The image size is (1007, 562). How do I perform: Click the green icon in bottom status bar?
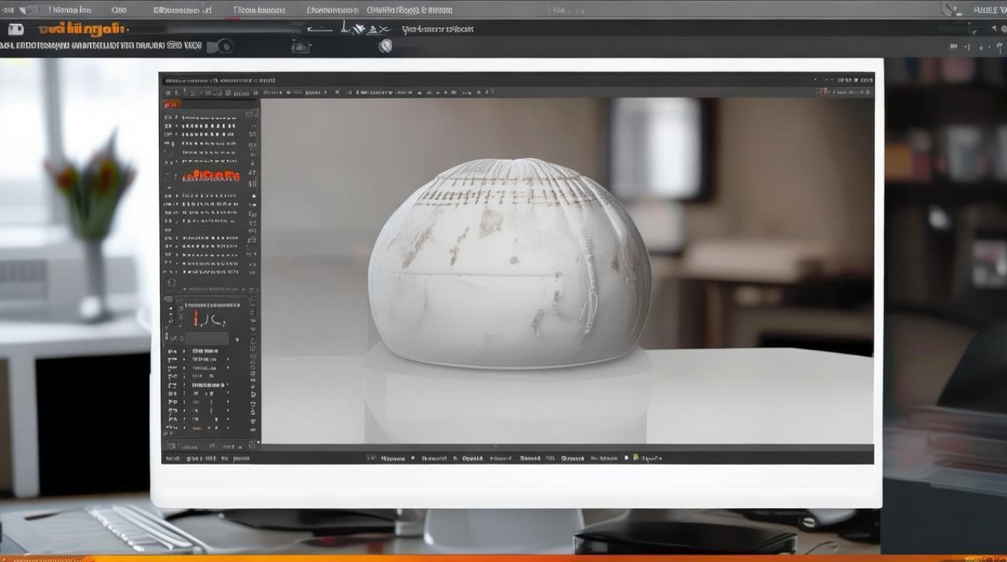click(635, 457)
